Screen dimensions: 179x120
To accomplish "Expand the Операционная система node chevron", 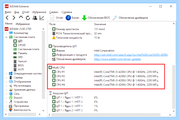I will point(7,74).
